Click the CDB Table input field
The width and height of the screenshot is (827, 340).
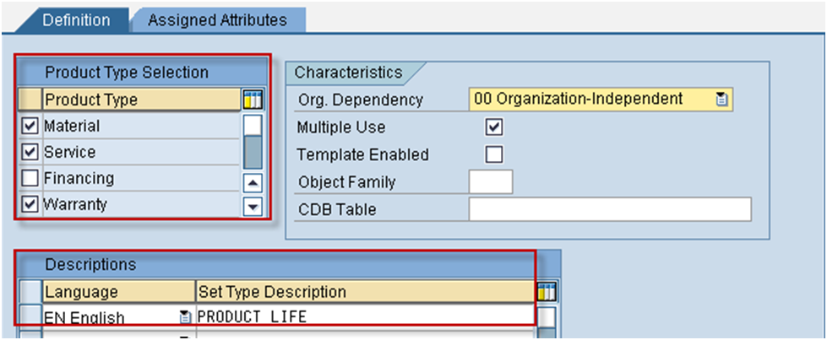[x=610, y=209]
